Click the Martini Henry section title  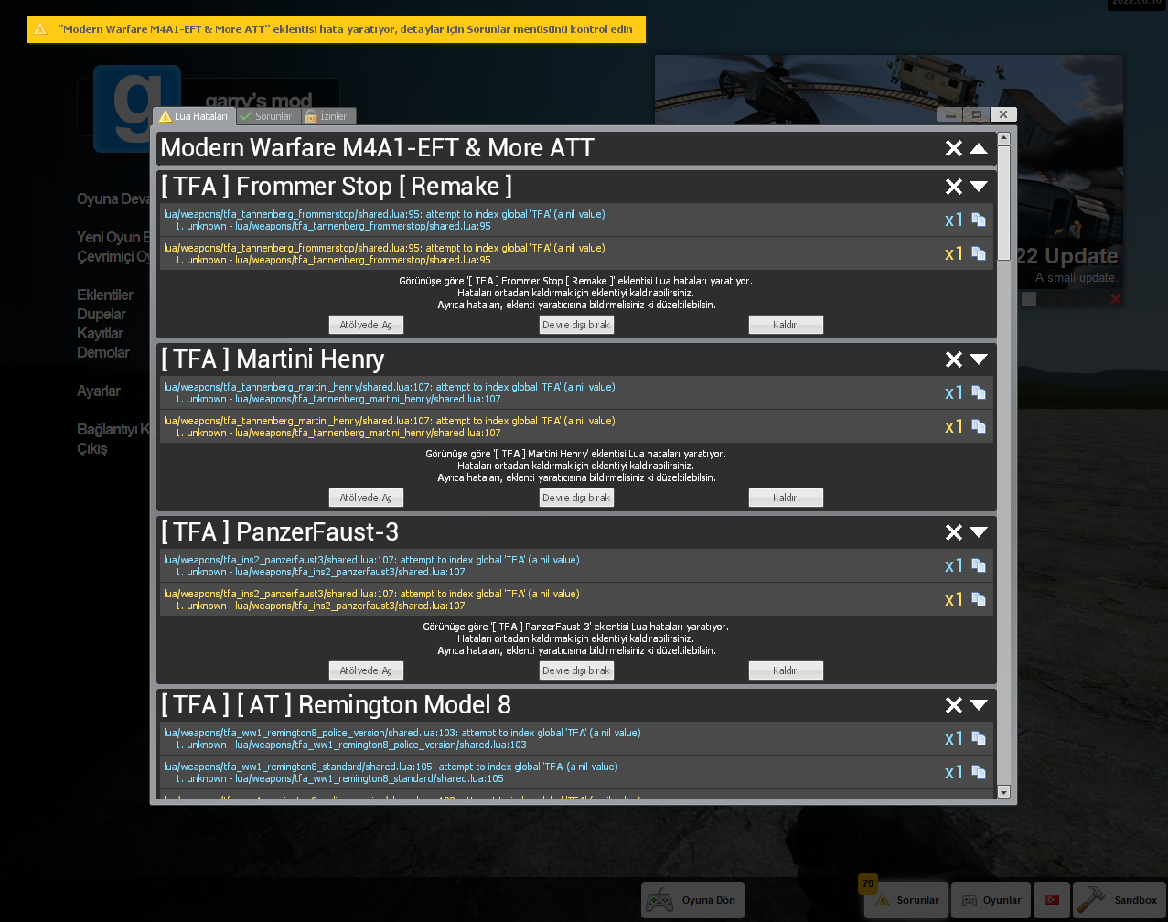[273, 359]
